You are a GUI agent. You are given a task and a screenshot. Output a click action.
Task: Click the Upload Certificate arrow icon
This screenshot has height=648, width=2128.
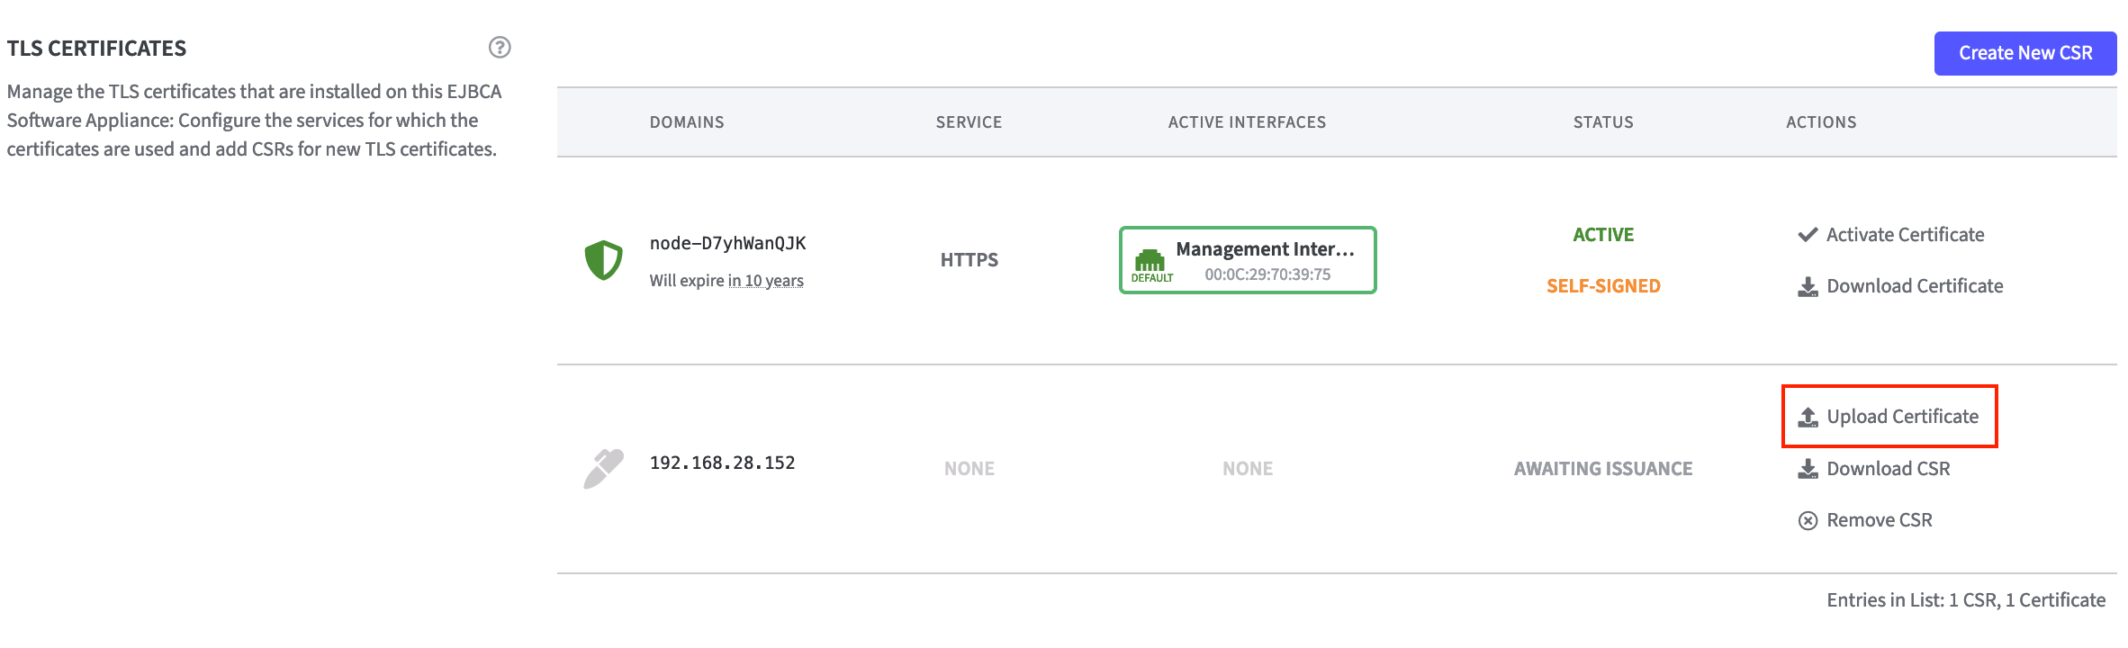click(1807, 418)
